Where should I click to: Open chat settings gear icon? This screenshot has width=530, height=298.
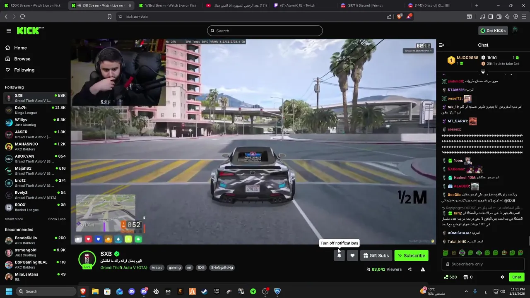[x=502, y=277]
